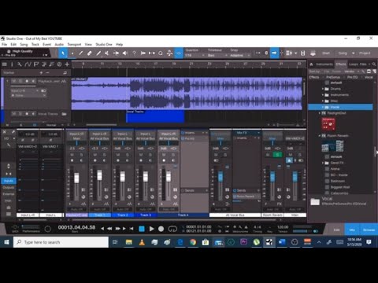The width and height of the screenshot is (378, 283).
Task: Show the Outputs mixer panel
Action: pyautogui.click(x=9, y=188)
